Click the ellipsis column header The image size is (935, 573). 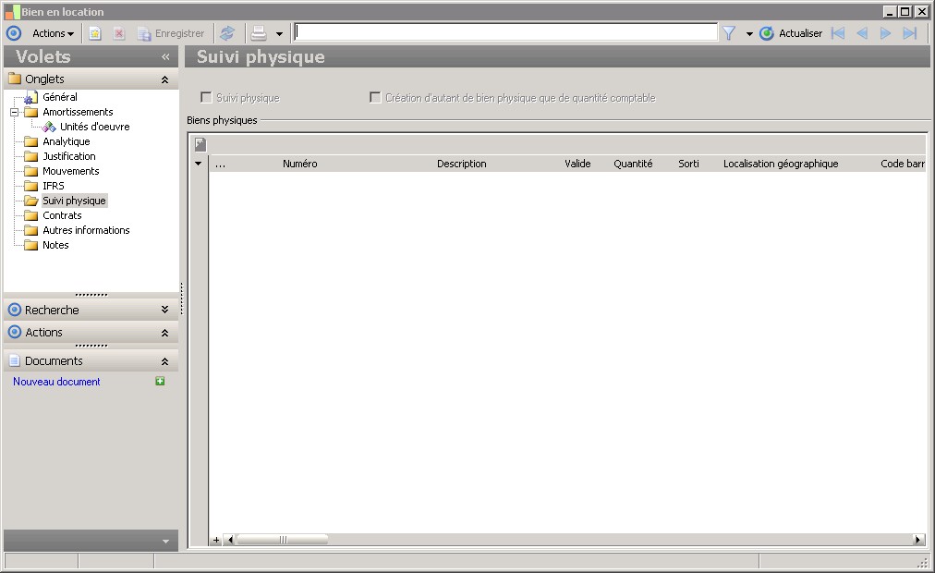tap(220, 164)
